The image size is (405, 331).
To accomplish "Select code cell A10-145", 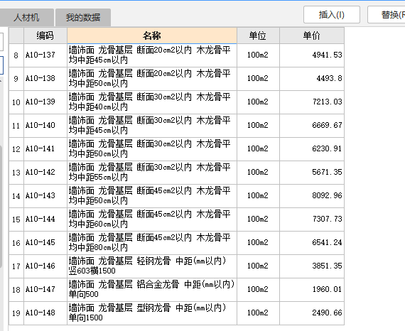I will 45,243.
